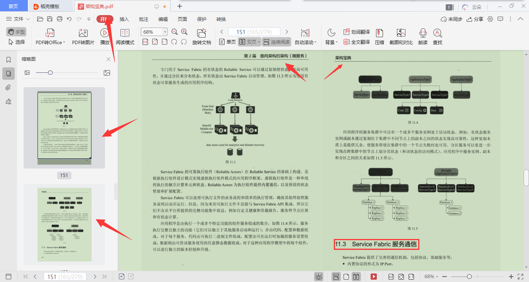Click the 分享 share button
529x282 pixels.
tap(475, 19)
